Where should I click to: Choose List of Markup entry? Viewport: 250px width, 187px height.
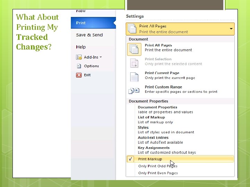point(155,119)
